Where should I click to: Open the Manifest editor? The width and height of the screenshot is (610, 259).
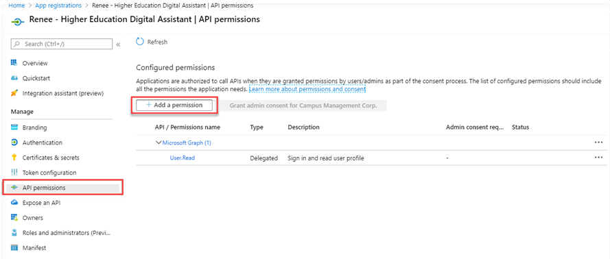34,247
